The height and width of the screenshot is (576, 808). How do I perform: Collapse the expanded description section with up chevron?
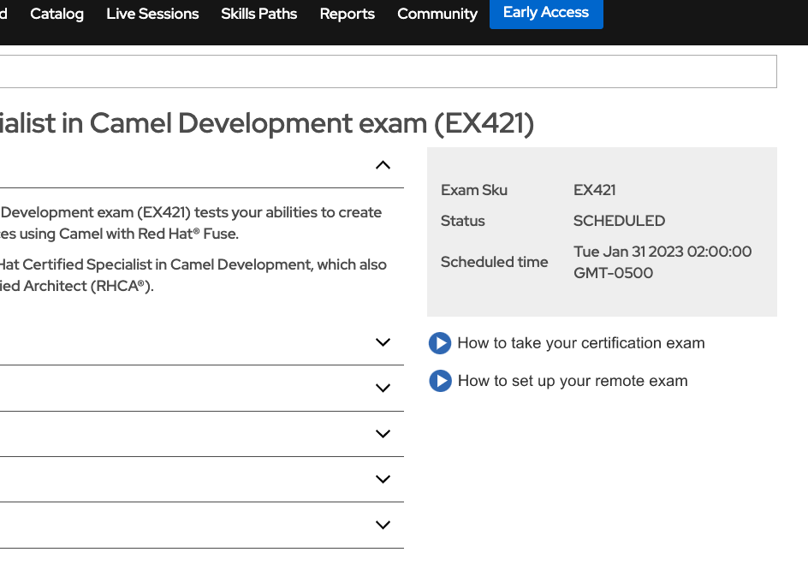tap(383, 165)
